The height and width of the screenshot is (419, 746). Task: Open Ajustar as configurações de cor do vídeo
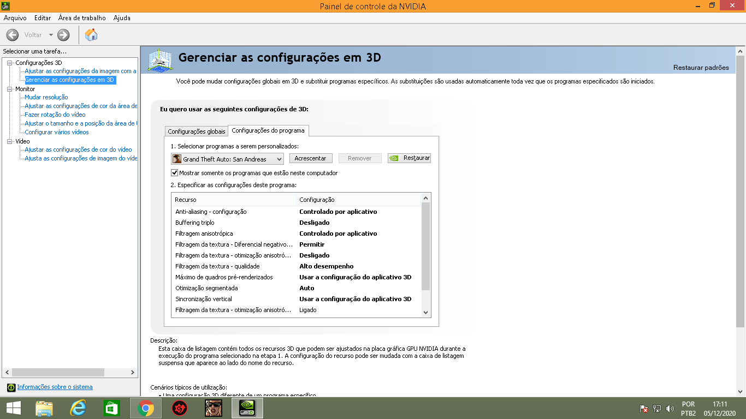[x=79, y=149]
